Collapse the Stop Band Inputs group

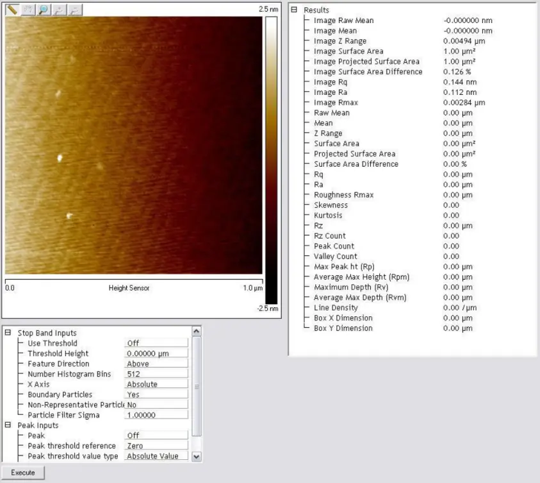tap(8, 333)
